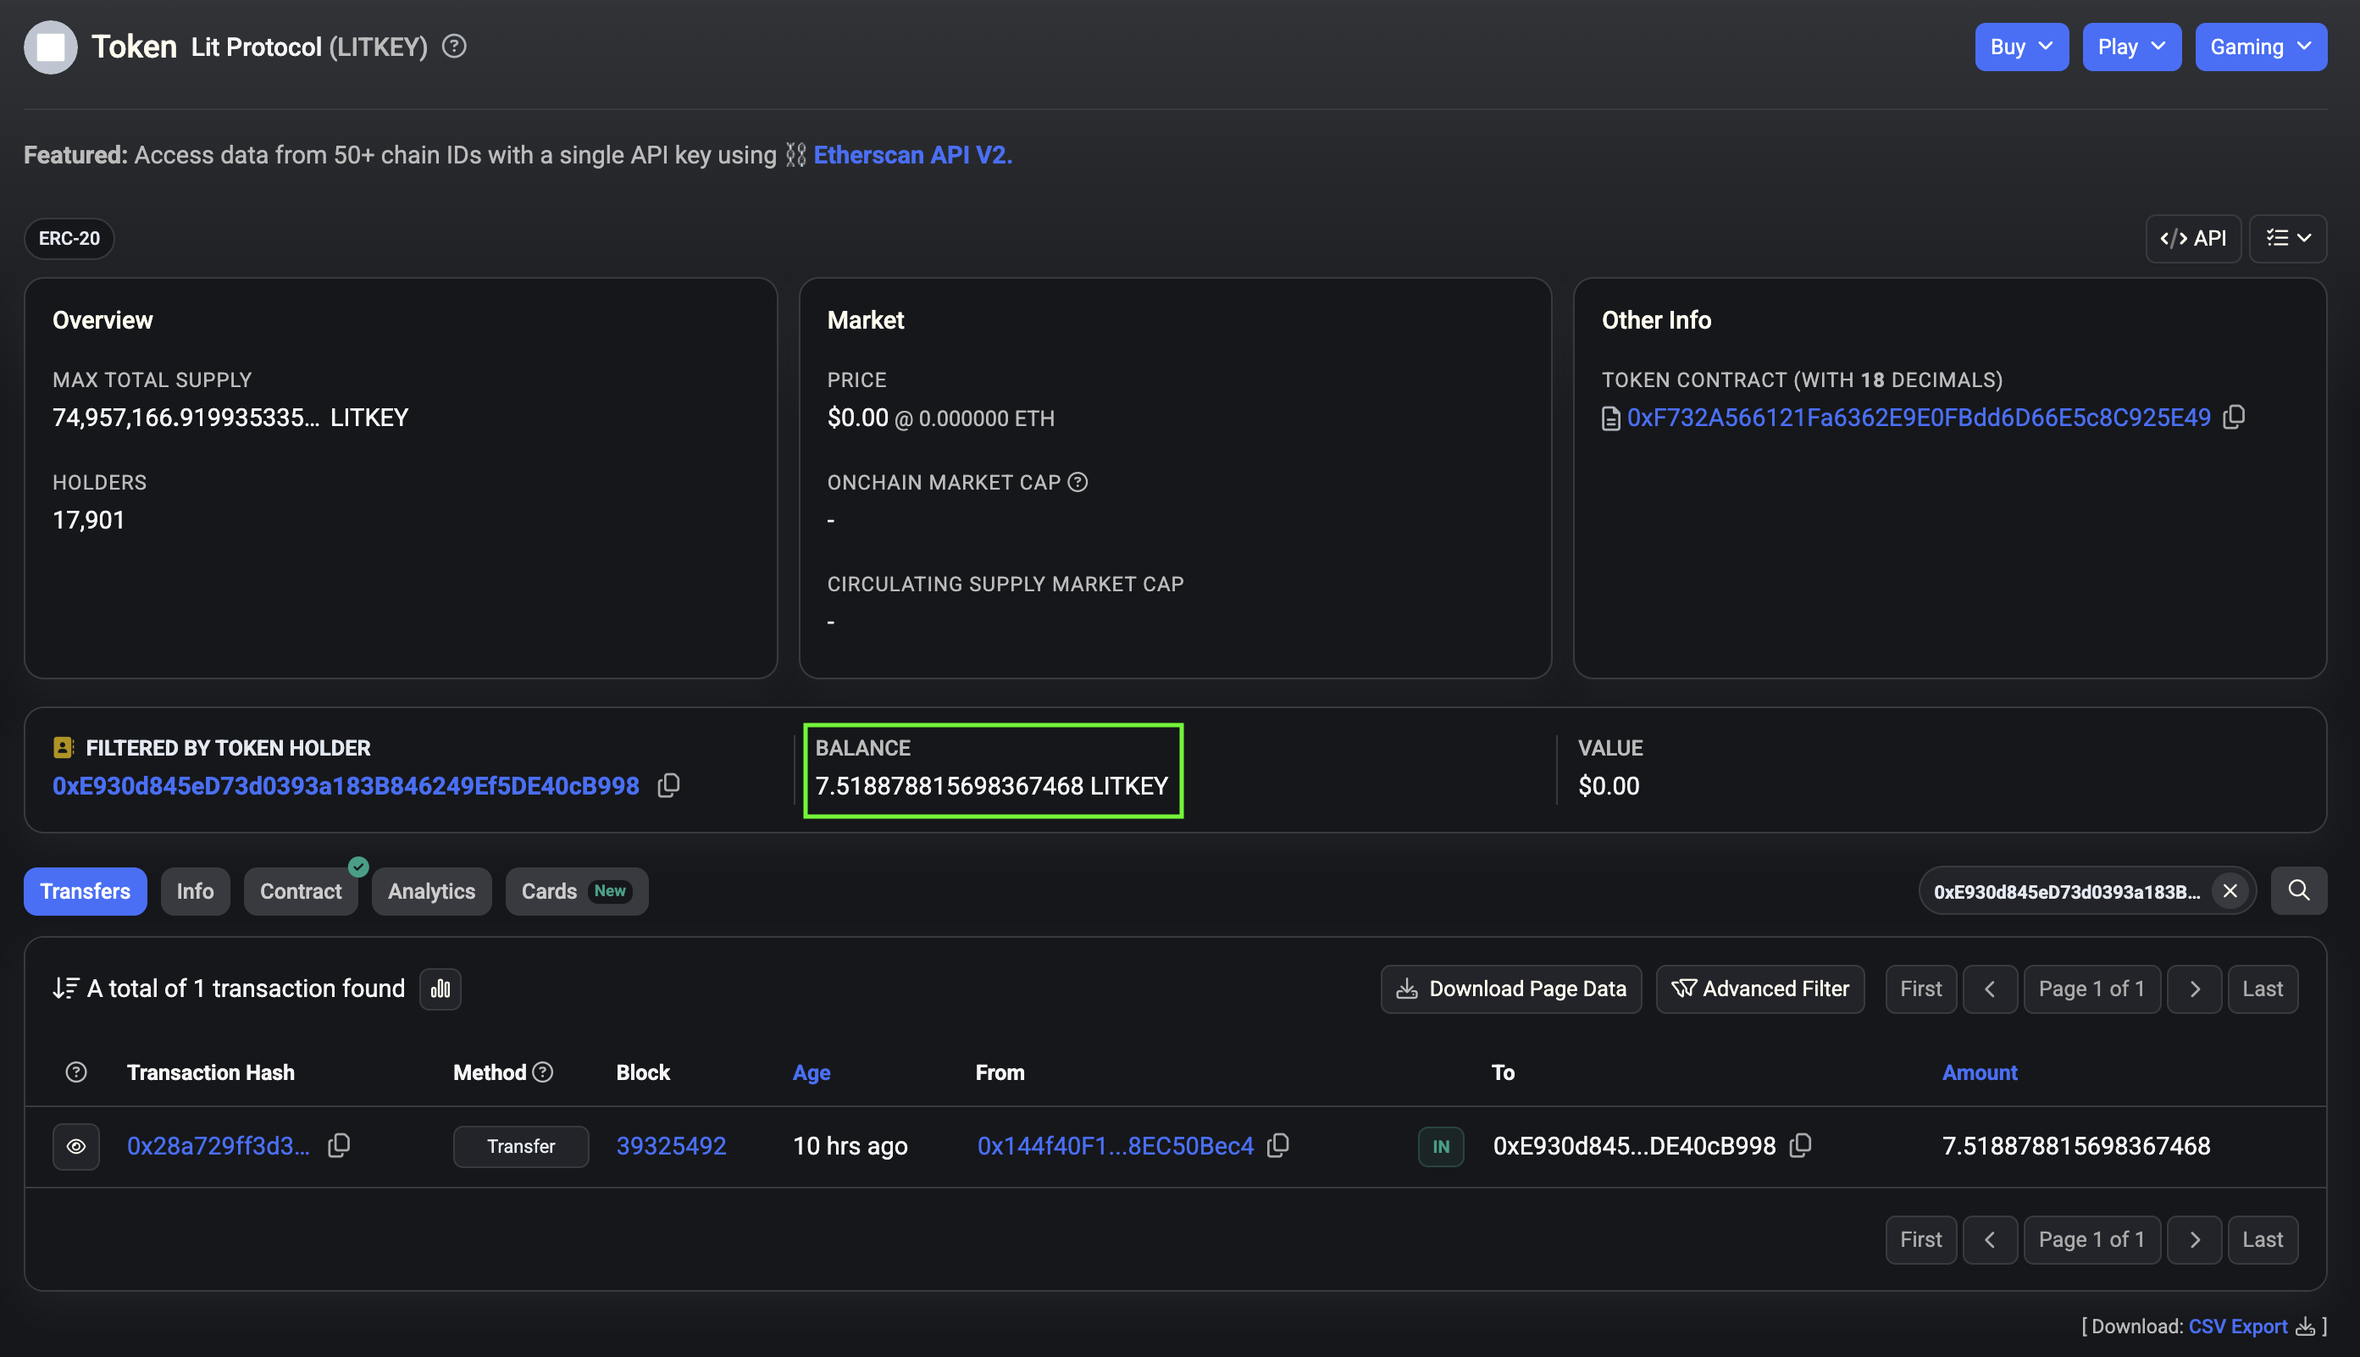Image resolution: width=2360 pixels, height=1357 pixels.
Task: Open the Advanced Filter
Action: click(1759, 989)
